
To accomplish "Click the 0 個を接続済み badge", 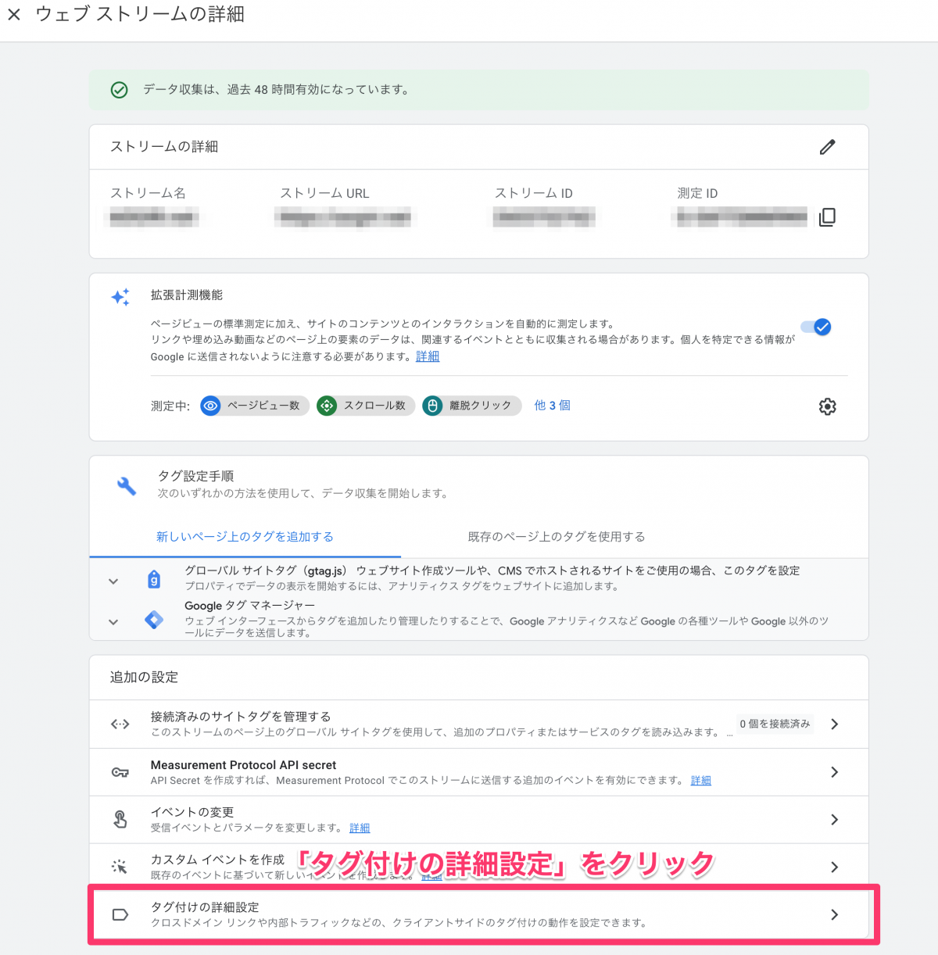I will pyautogui.click(x=775, y=724).
